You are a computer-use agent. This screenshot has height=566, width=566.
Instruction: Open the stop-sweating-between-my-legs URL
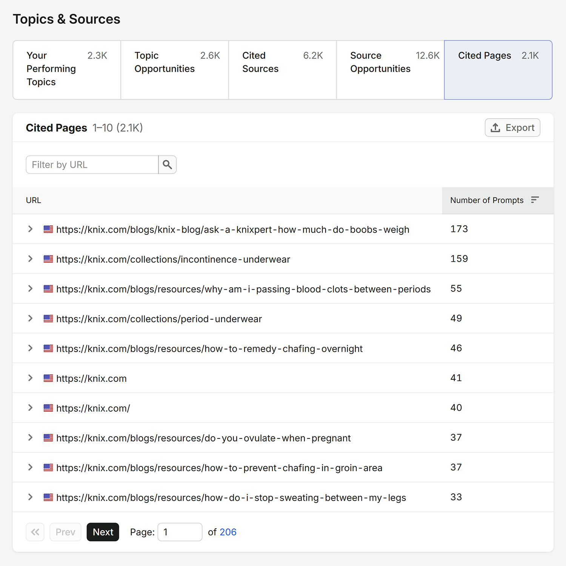231,498
